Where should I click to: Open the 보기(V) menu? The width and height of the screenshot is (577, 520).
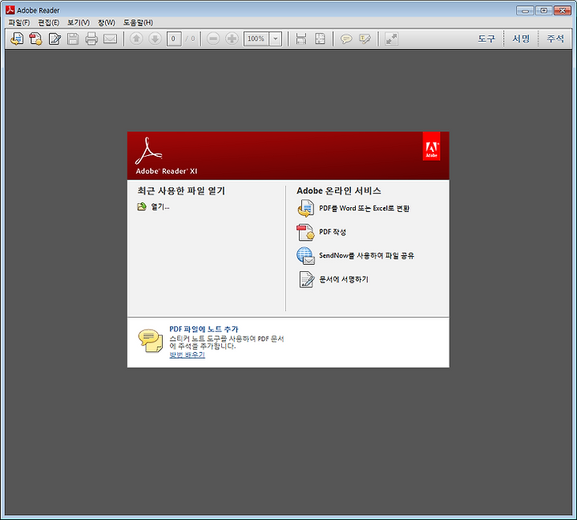[79, 22]
